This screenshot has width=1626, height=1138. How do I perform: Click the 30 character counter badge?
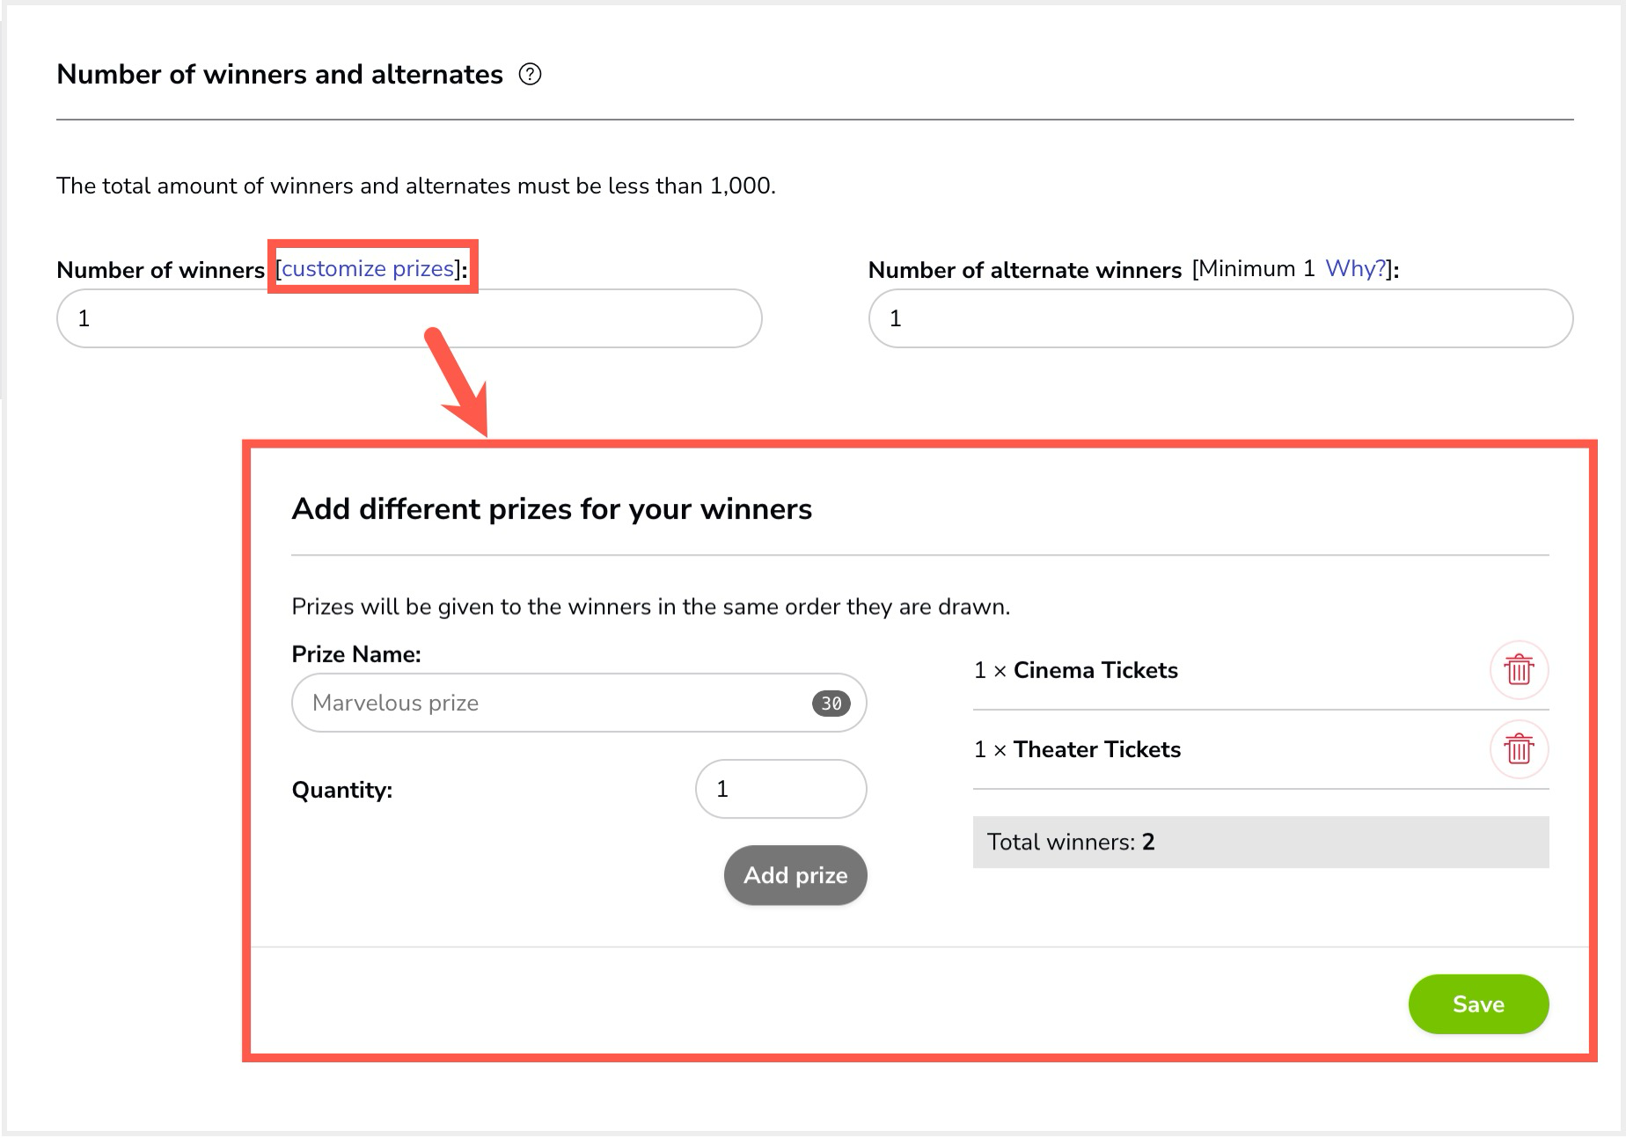[831, 703]
